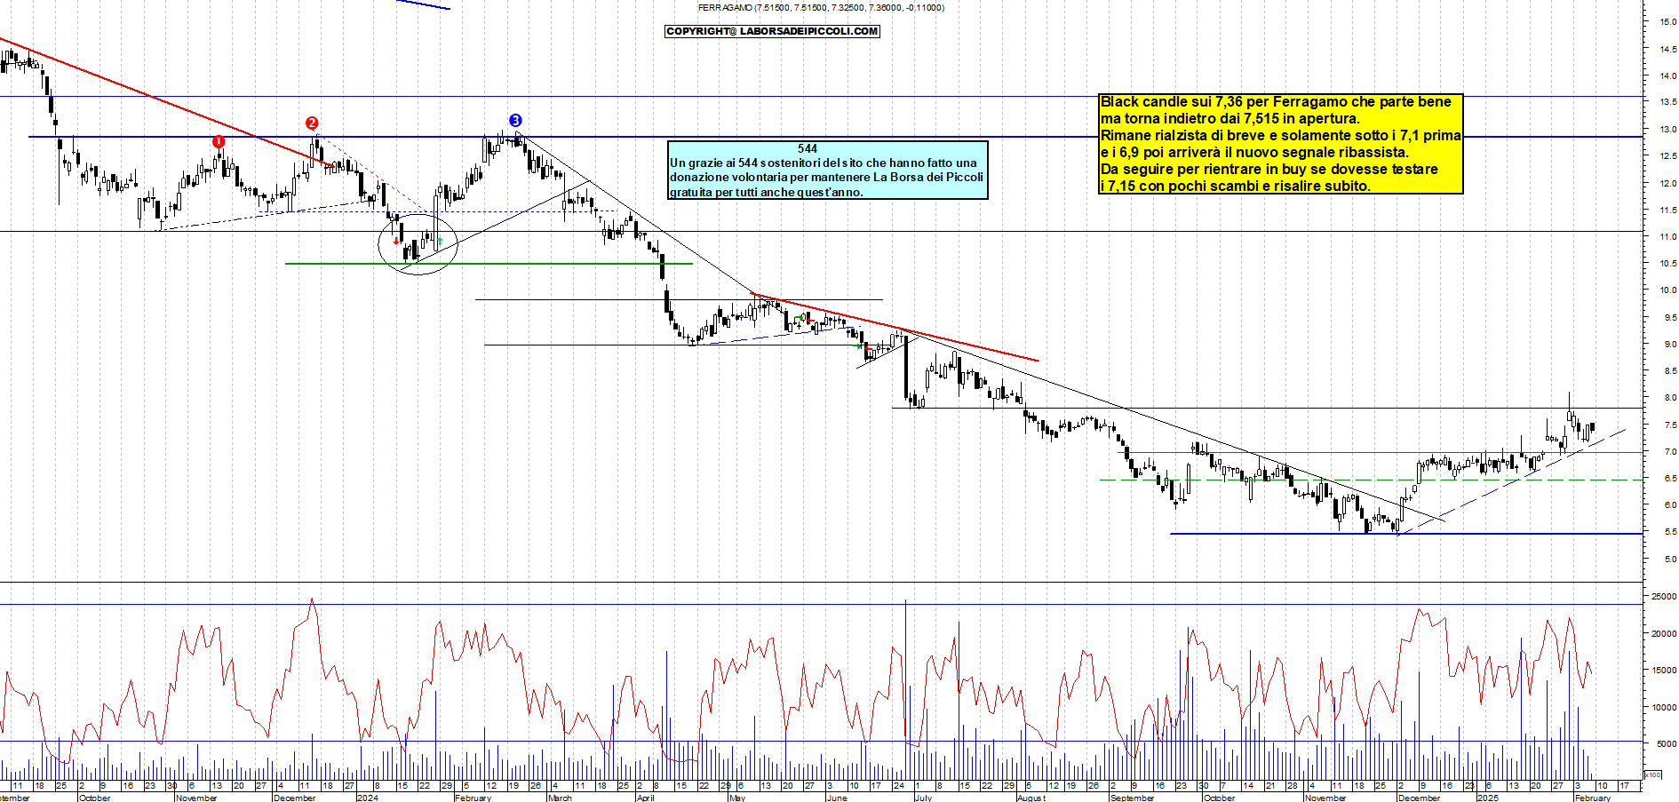Select red circle marker number 2

[312, 123]
